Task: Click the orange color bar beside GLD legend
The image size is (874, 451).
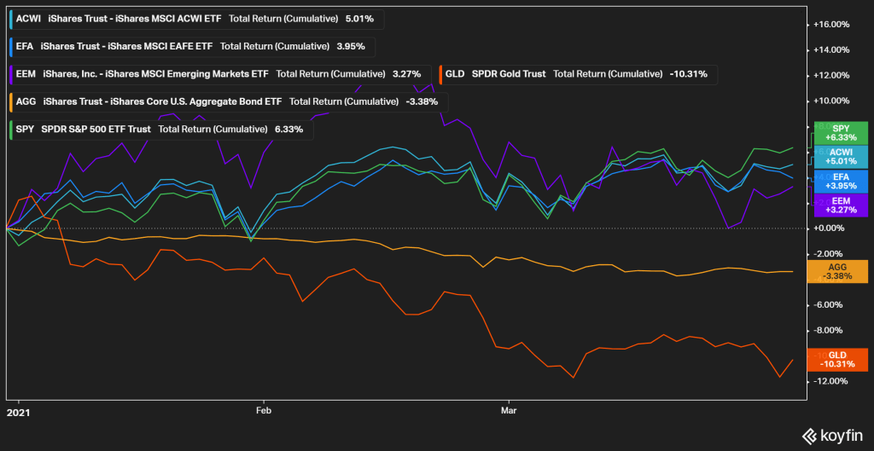Action: pos(439,74)
